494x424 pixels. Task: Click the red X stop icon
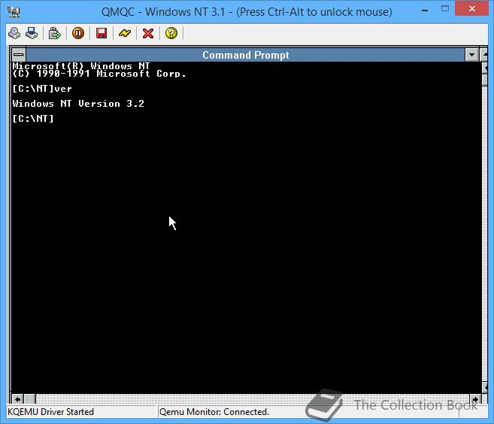pos(148,33)
